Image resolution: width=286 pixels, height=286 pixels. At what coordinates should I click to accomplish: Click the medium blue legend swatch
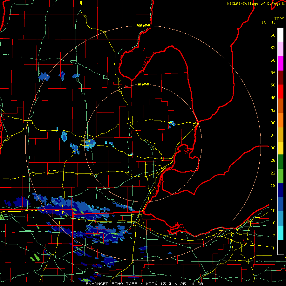tap(281, 204)
